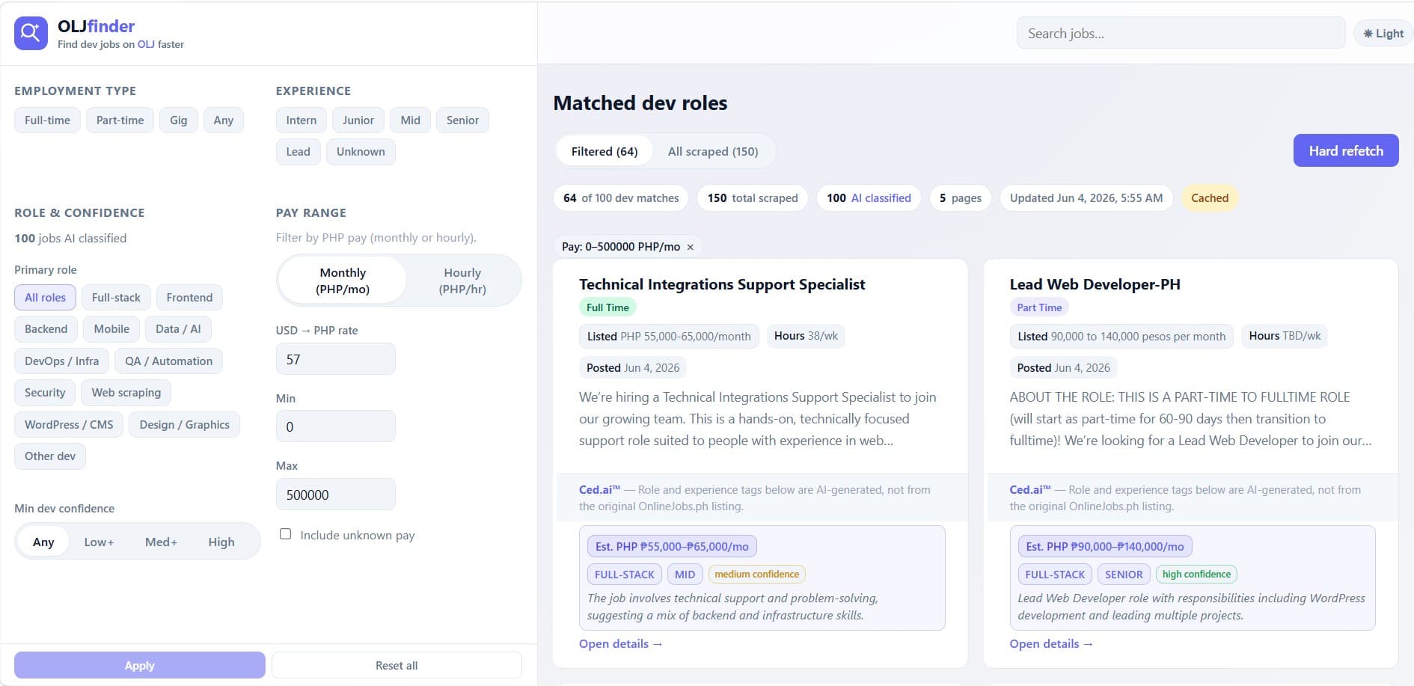This screenshot has width=1414, height=686.
Task: Choose the Senior experience chip
Action: click(462, 120)
